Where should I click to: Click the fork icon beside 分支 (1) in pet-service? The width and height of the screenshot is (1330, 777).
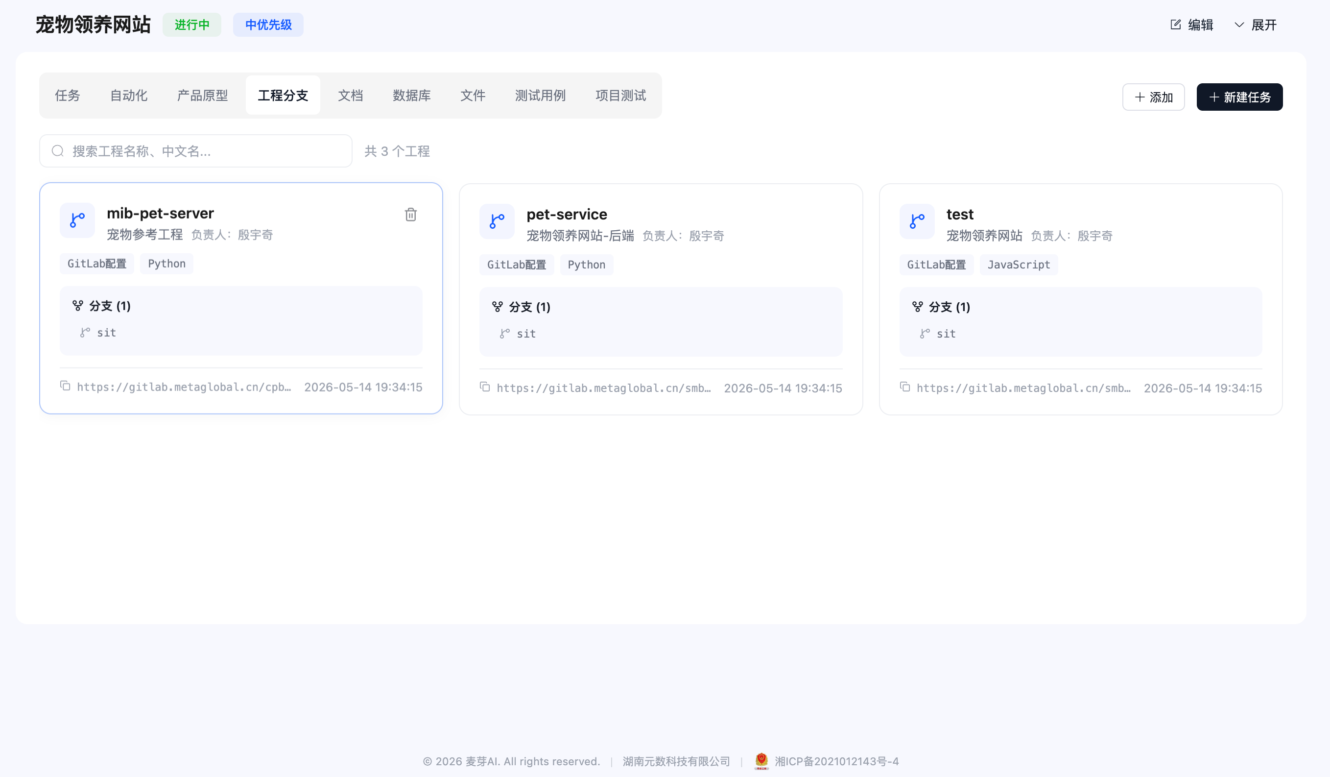click(x=497, y=307)
